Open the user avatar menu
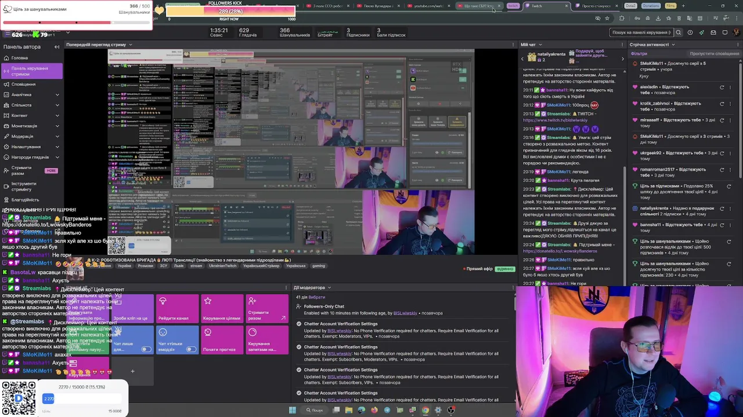The width and height of the screenshot is (743, 417). [x=735, y=32]
